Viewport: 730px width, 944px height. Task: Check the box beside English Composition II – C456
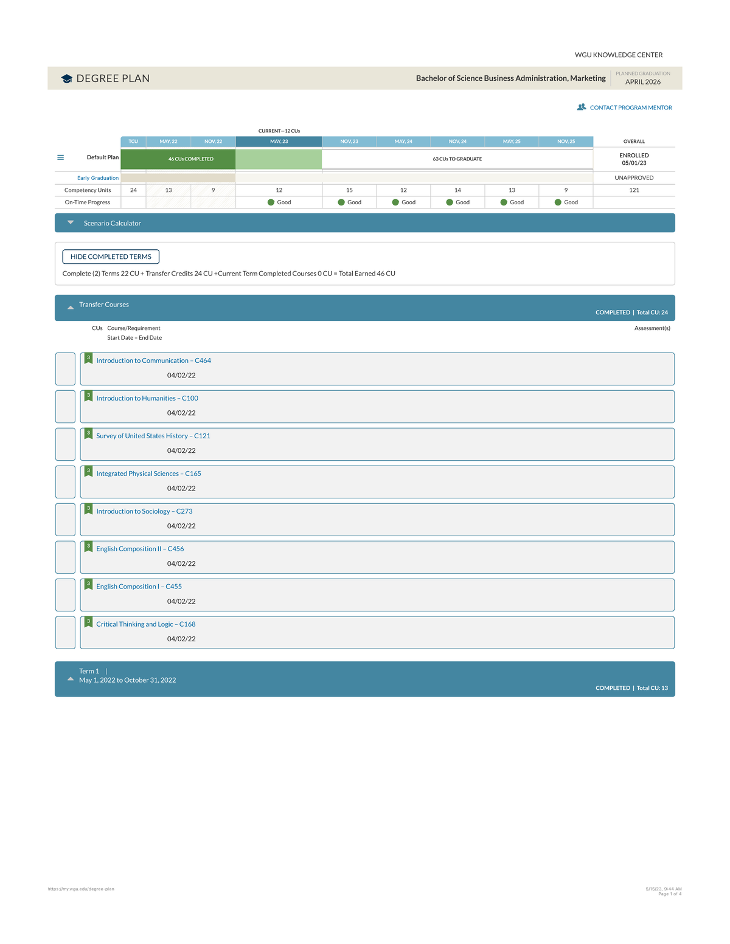pyautogui.click(x=65, y=557)
